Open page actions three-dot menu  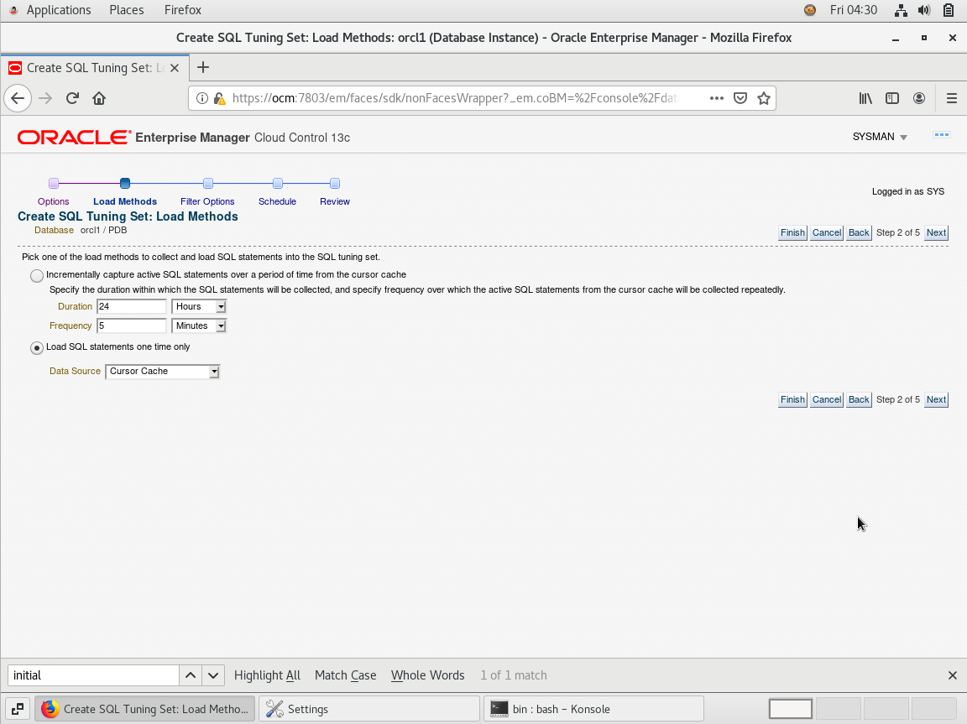(x=716, y=99)
